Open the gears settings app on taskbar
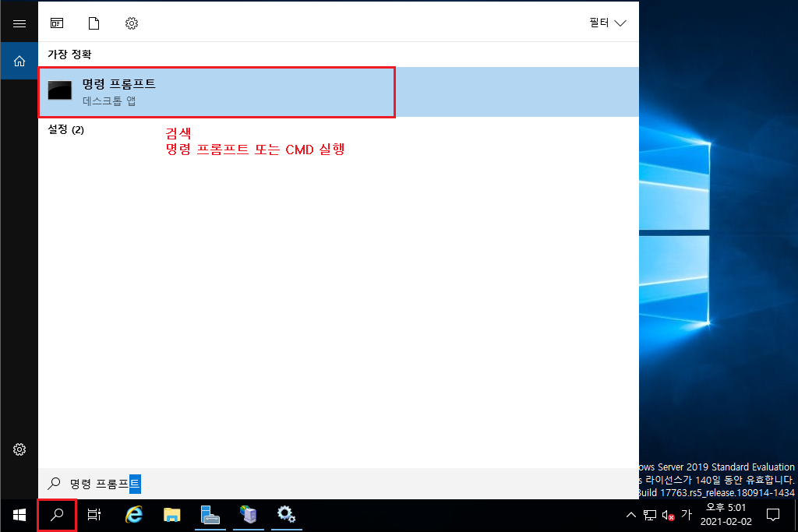Image resolution: width=798 pixels, height=532 pixels. pyautogui.click(x=287, y=515)
